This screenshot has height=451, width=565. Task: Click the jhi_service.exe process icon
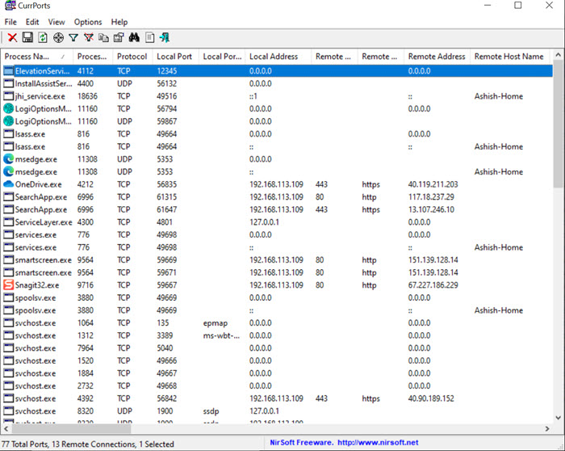[x=8, y=96]
